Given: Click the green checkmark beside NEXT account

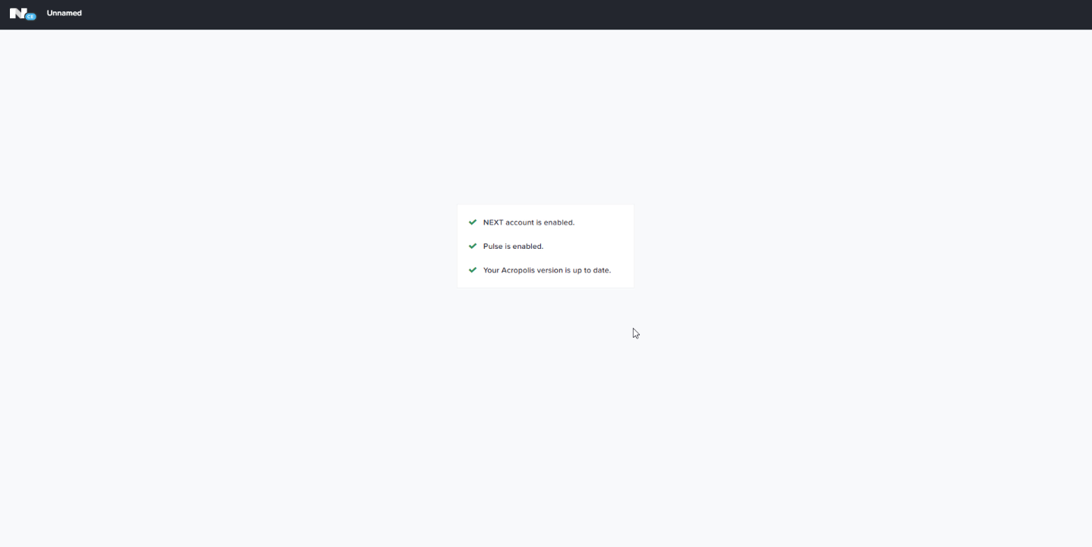Looking at the screenshot, I should pyautogui.click(x=473, y=222).
